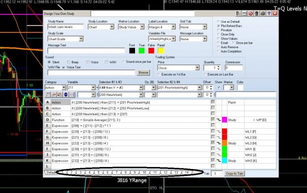Click the step-line icon on row K

219,161
